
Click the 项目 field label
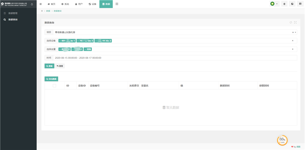(x=49, y=32)
